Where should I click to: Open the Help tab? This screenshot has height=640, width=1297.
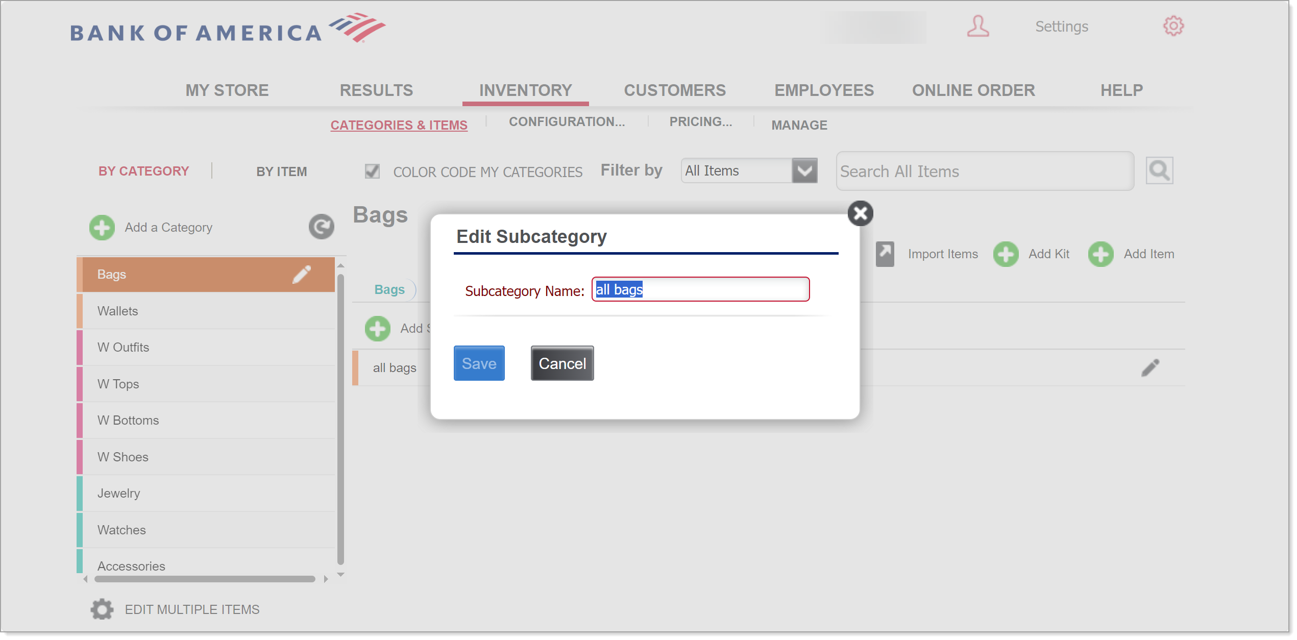tap(1122, 90)
